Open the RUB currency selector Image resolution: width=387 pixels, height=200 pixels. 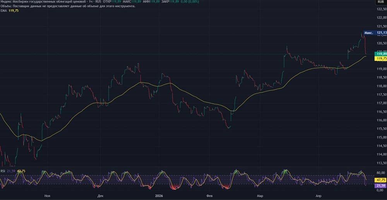click(x=380, y=2)
